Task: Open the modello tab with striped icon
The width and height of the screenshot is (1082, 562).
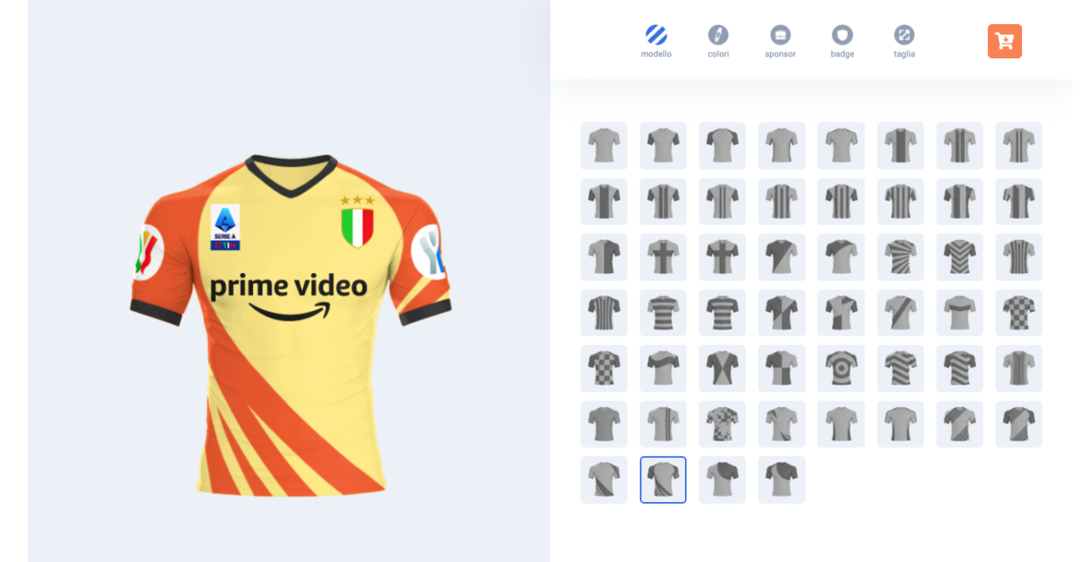Action: click(x=656, y=42)
